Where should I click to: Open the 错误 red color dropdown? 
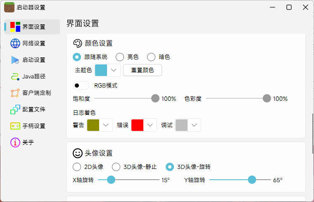(x=144, y=125)
